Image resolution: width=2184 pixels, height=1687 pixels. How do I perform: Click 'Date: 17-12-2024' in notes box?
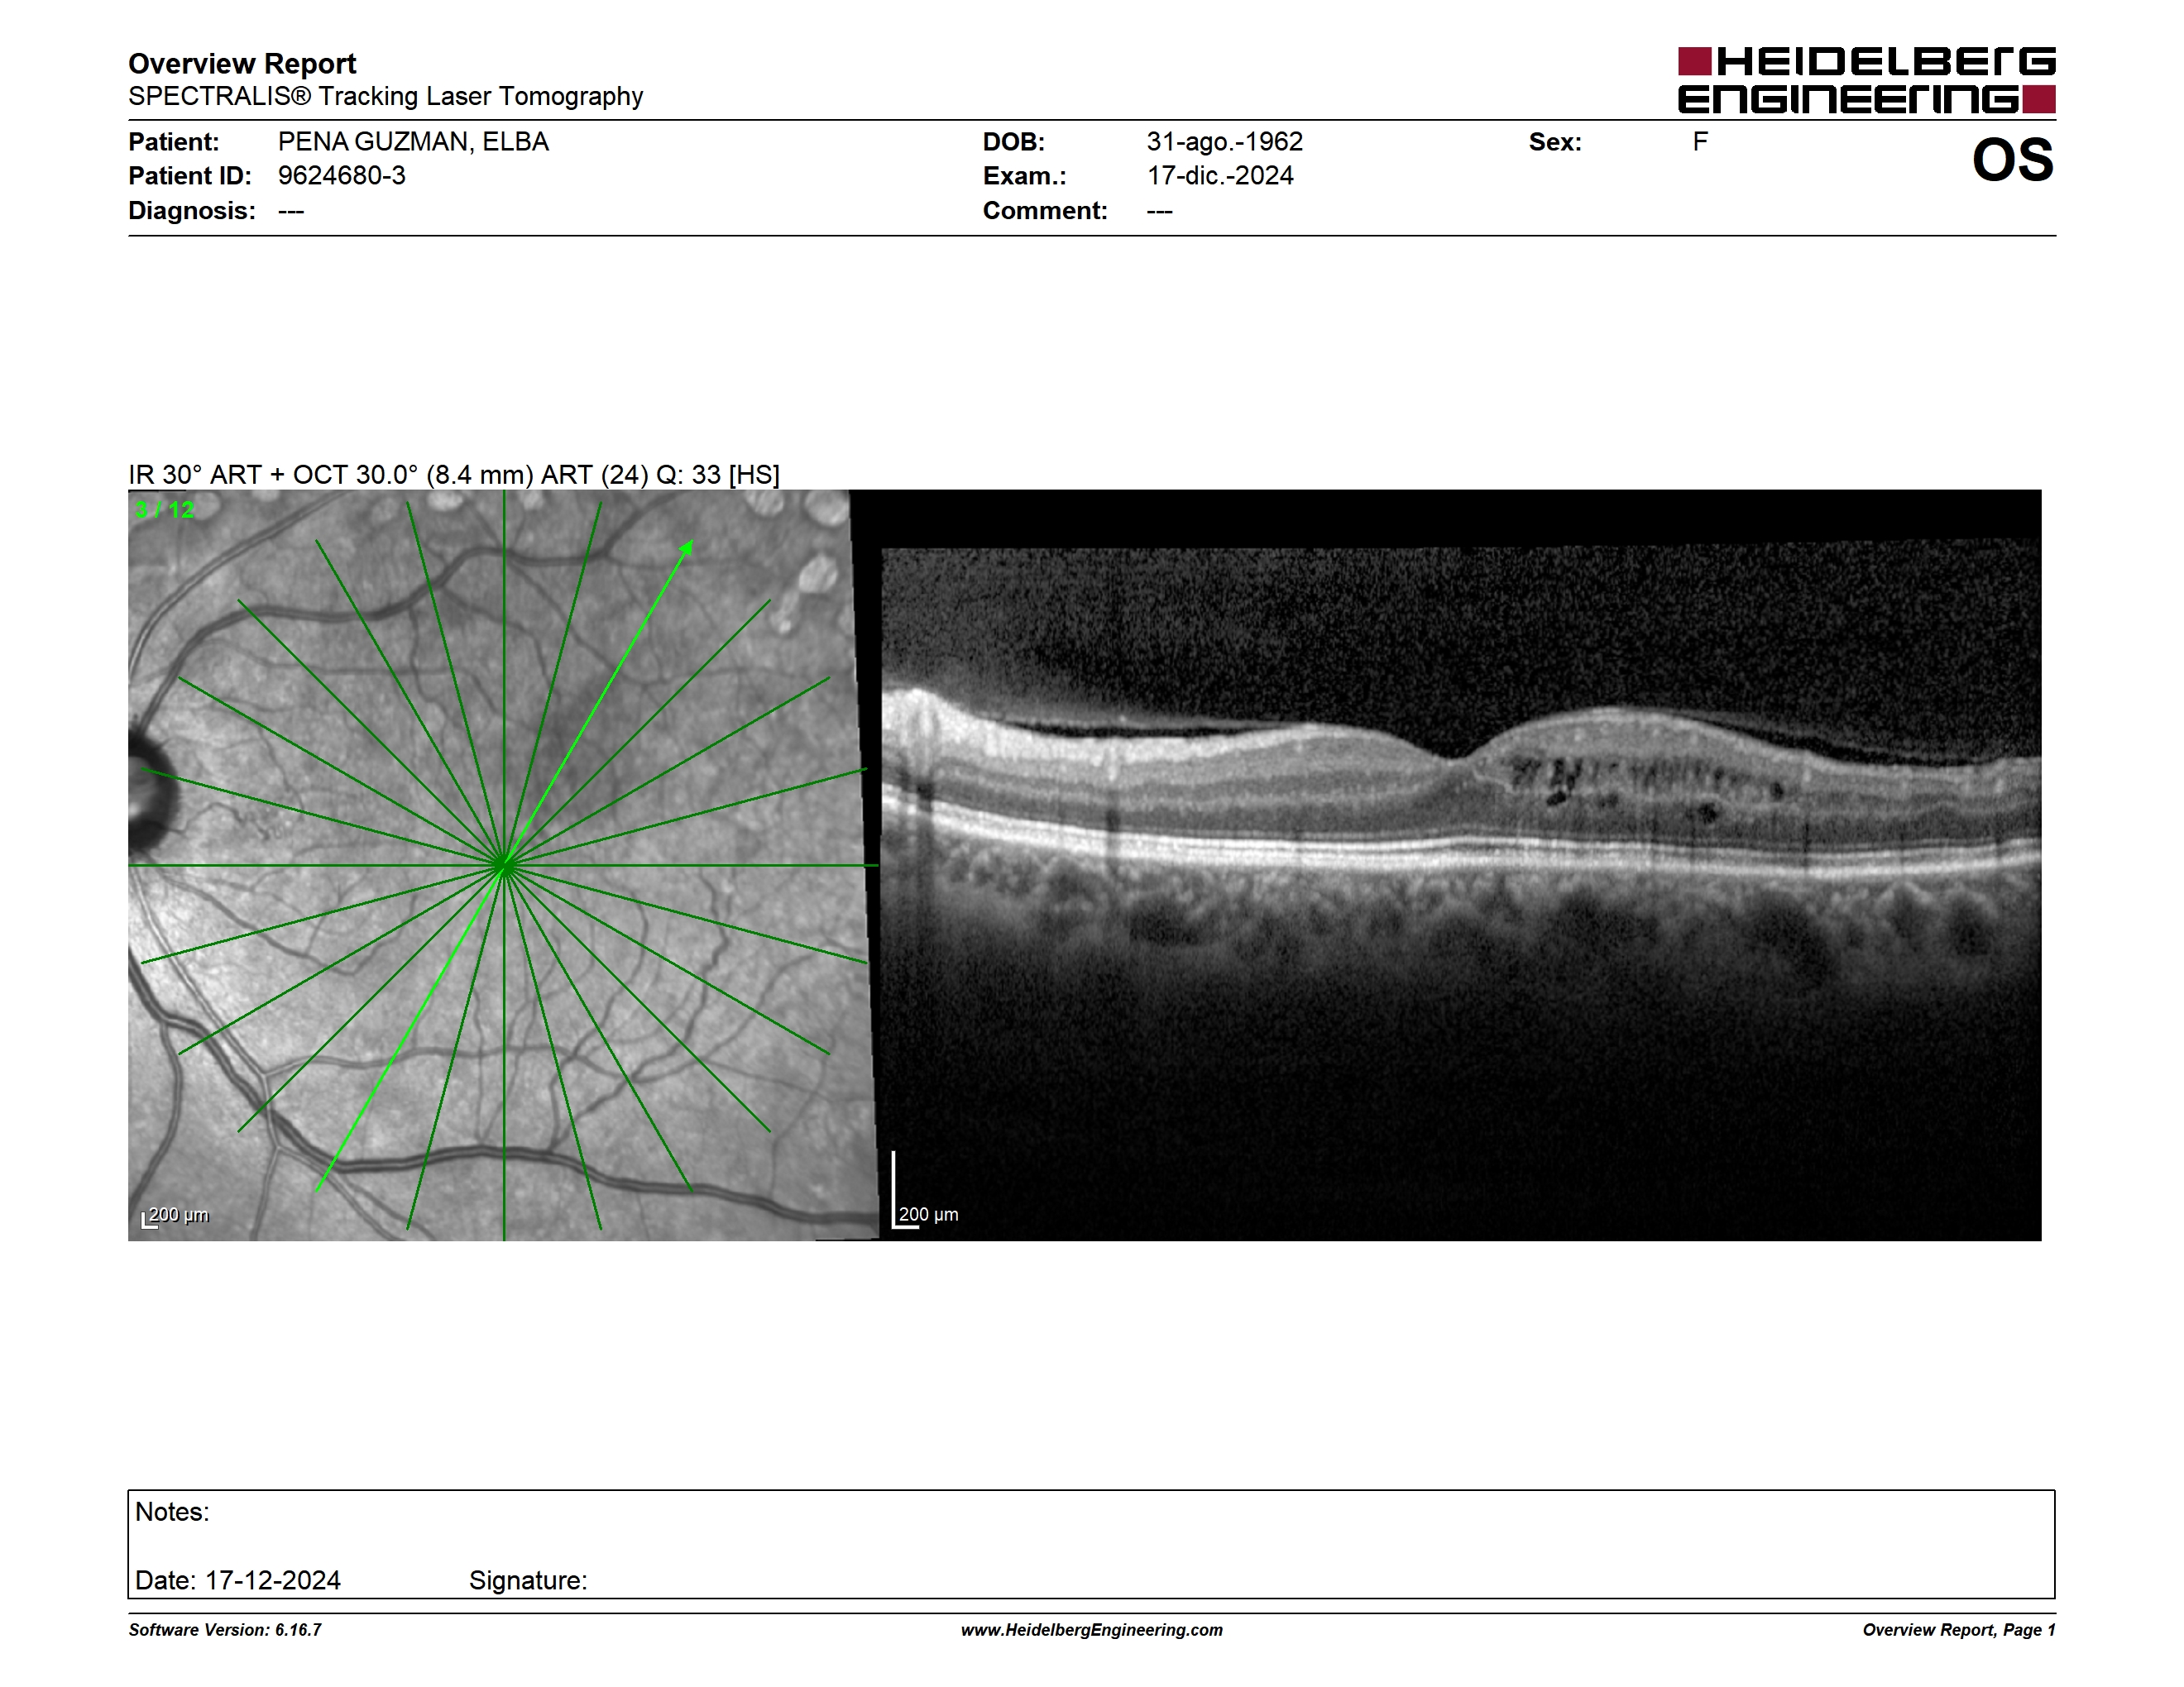click(238, 1580)
